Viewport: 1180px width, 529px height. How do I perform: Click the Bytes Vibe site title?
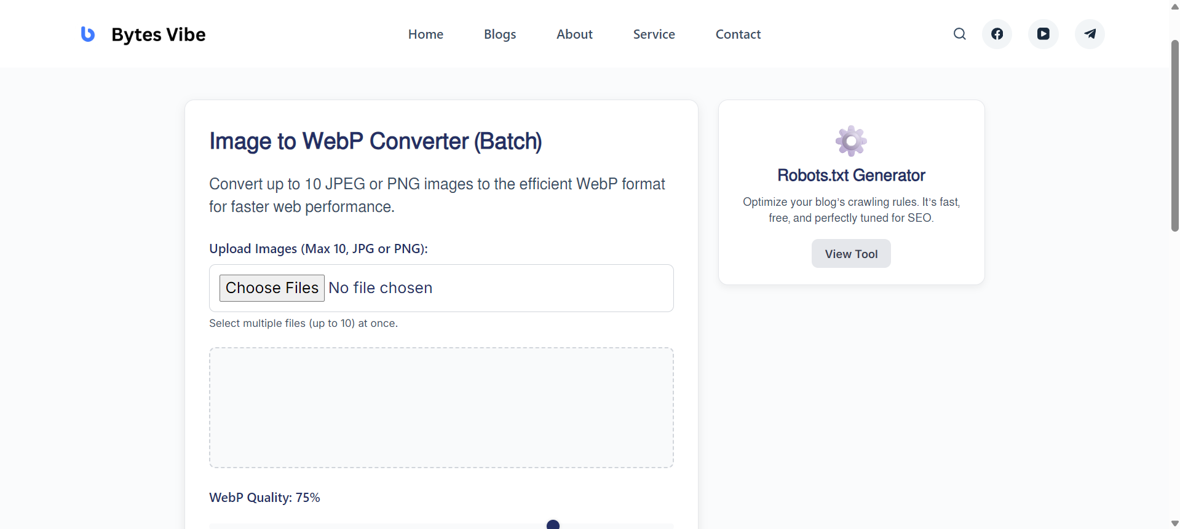point(158,34)
